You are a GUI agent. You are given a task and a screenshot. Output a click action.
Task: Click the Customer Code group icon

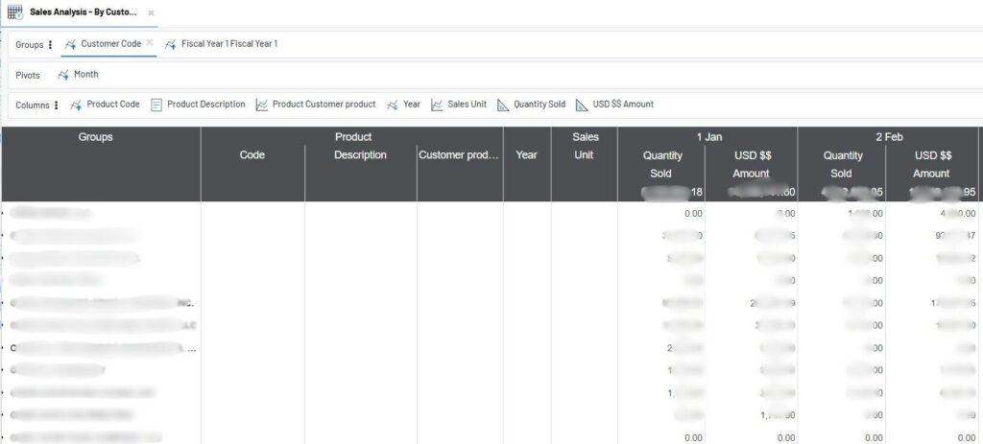tap(70, 44)
